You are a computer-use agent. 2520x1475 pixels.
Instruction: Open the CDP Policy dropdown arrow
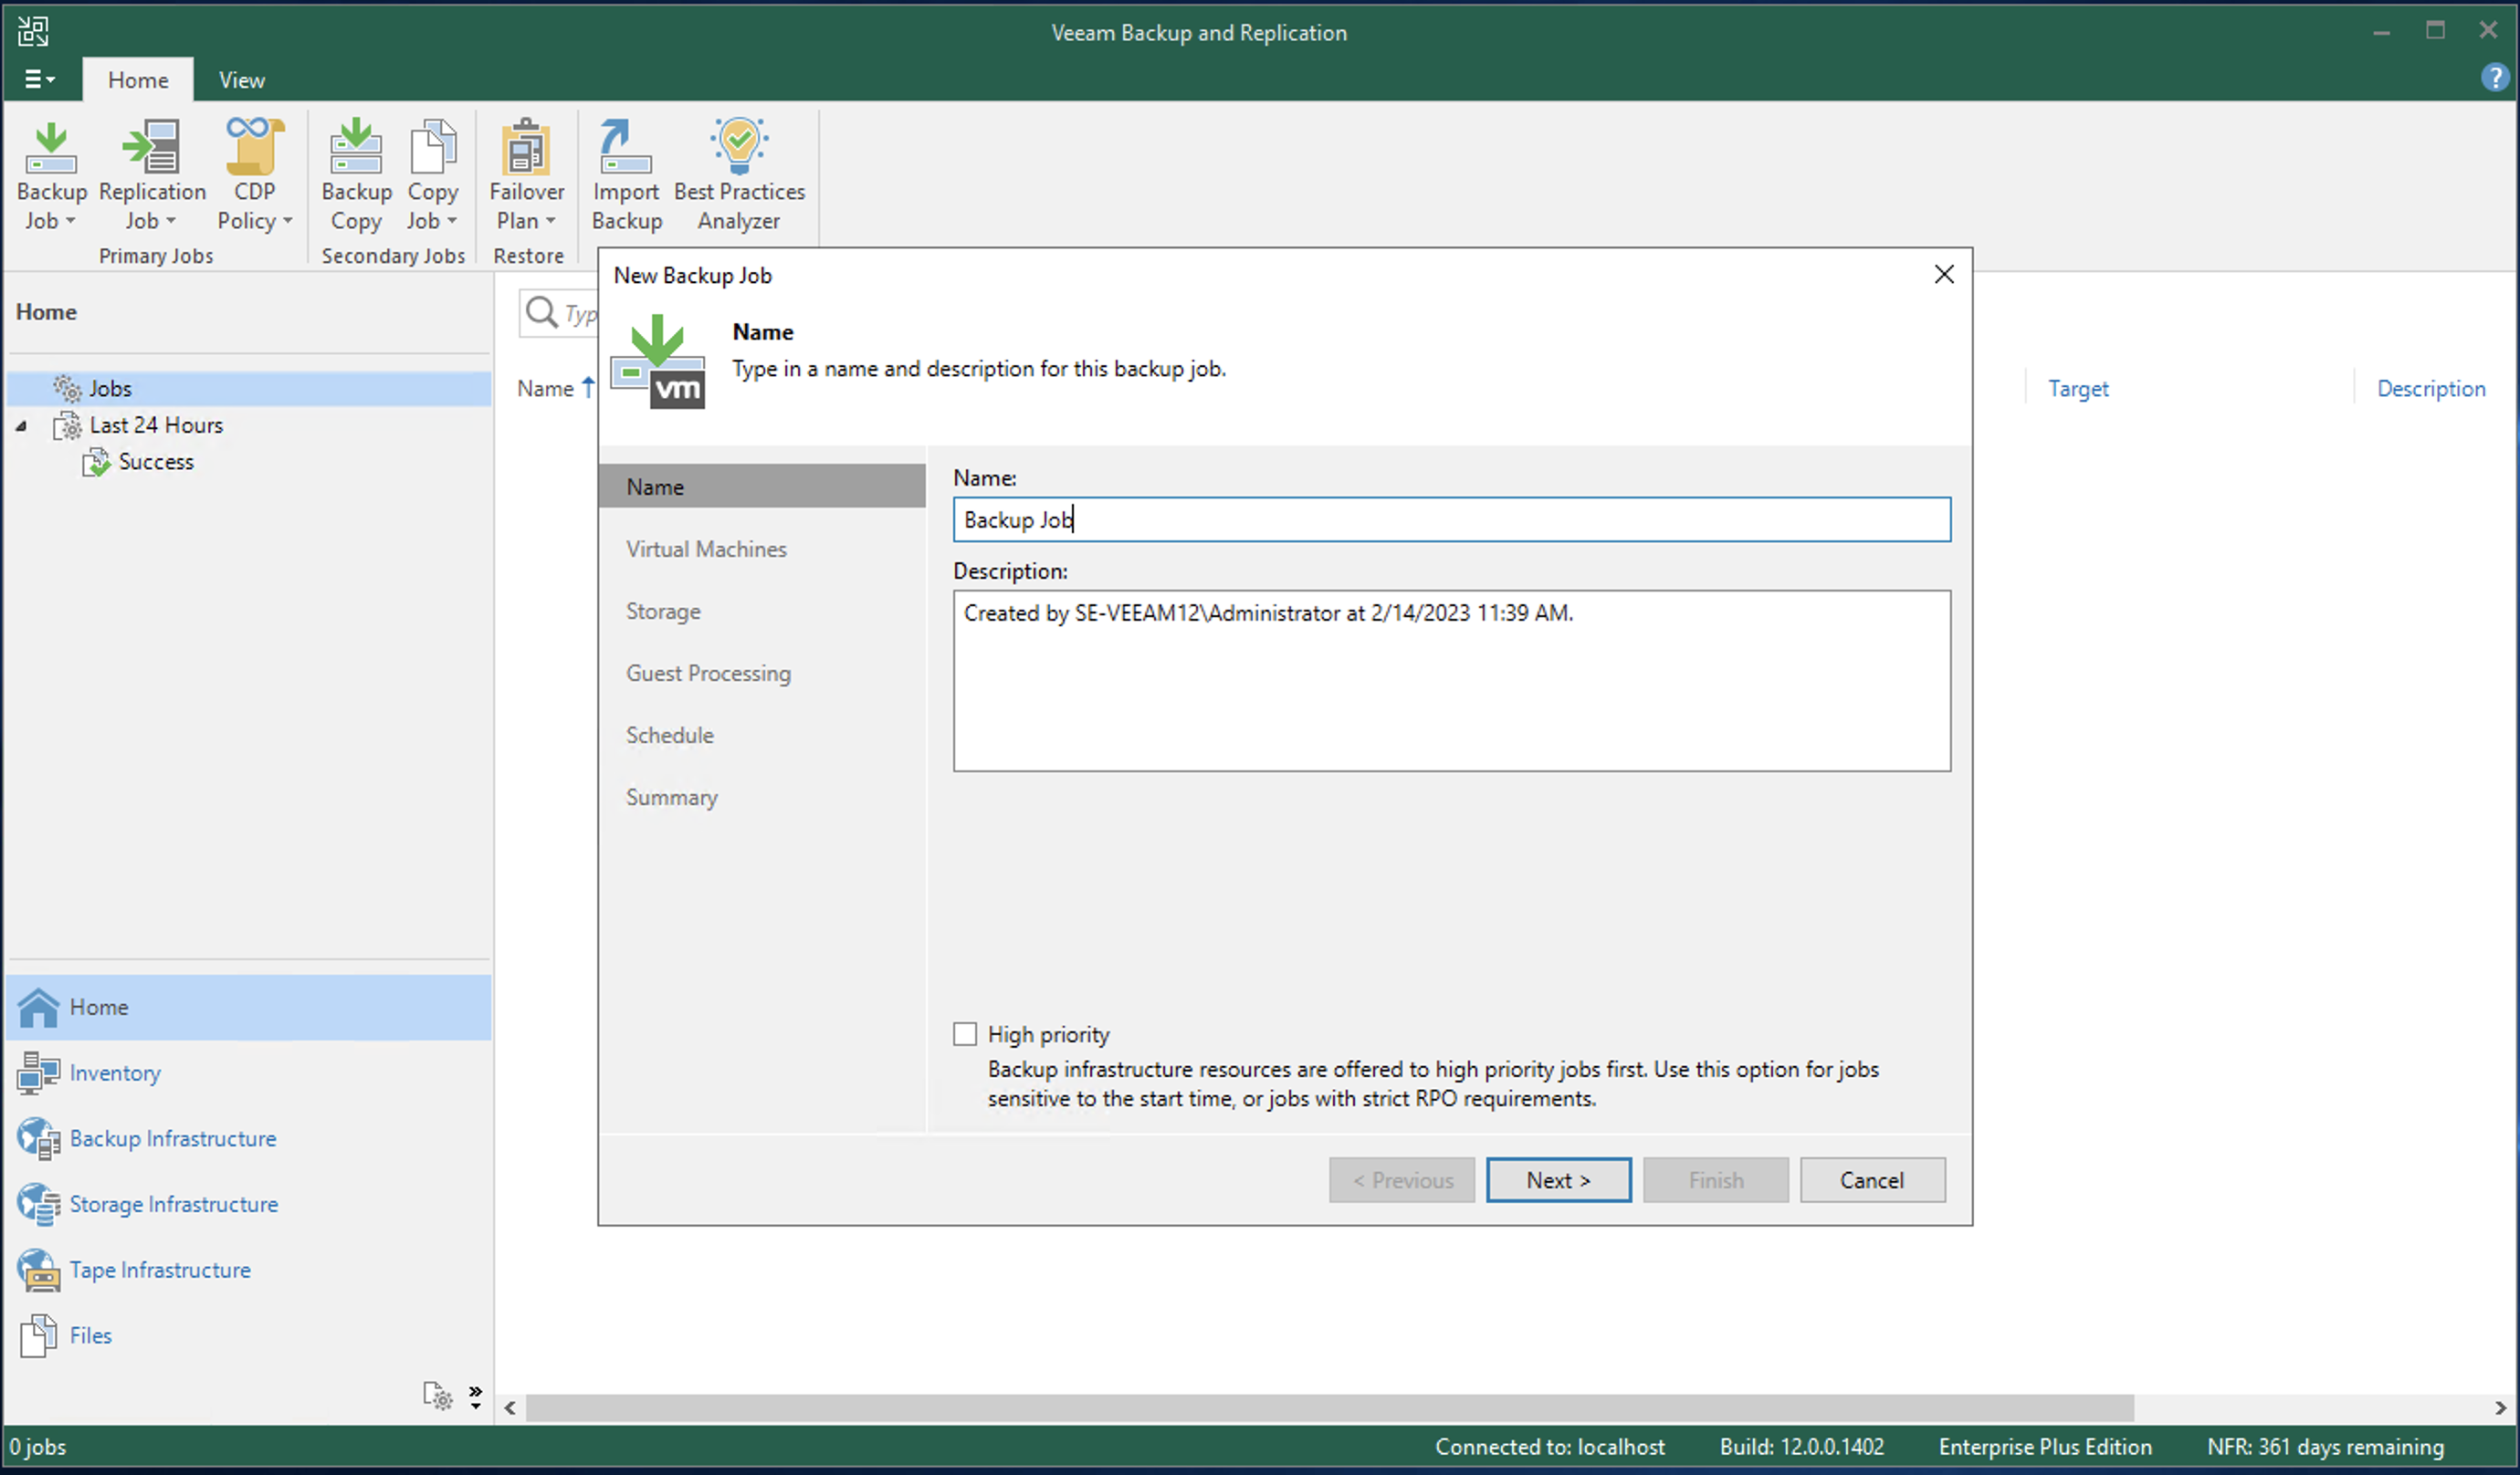(x=288, y=222)
